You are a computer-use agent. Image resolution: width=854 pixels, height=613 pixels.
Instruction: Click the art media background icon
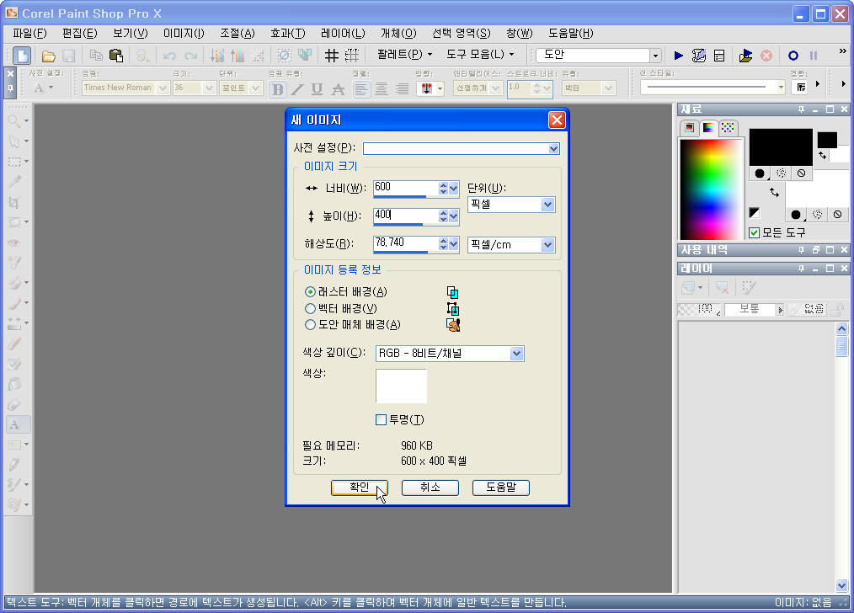pos(453,325)
